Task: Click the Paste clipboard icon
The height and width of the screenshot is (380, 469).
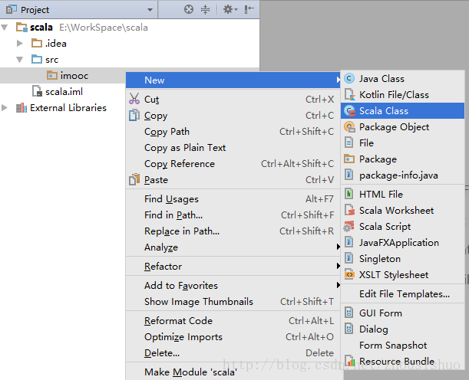Action: pyautogui.click(x=134, y=179)
